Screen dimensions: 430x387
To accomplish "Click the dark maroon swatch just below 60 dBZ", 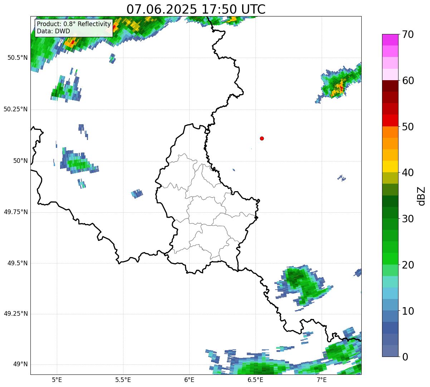I will coord(390,86).
